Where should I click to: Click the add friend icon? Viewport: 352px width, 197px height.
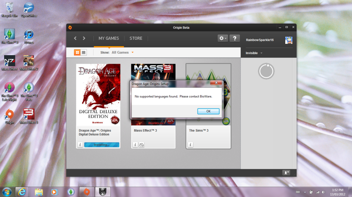coord(286,173)
